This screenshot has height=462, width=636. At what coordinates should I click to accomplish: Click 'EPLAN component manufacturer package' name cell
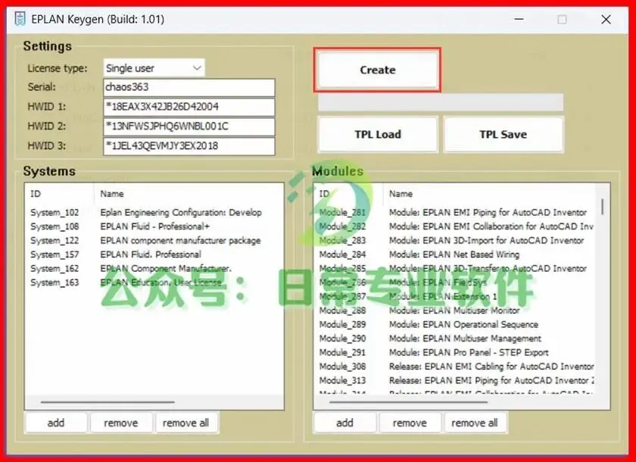point(180,240)
